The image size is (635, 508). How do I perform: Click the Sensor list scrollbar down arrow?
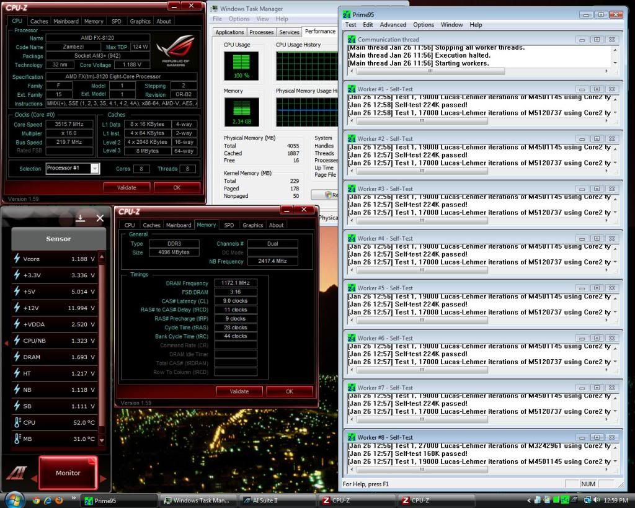102,441
